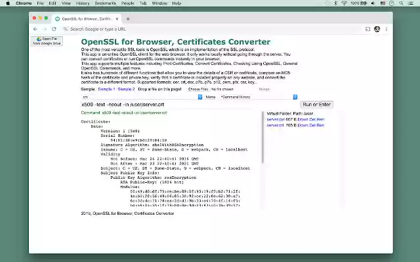The image size is (420, 262).
Task: Click the volume speaker icon
Action: point(373,3)
